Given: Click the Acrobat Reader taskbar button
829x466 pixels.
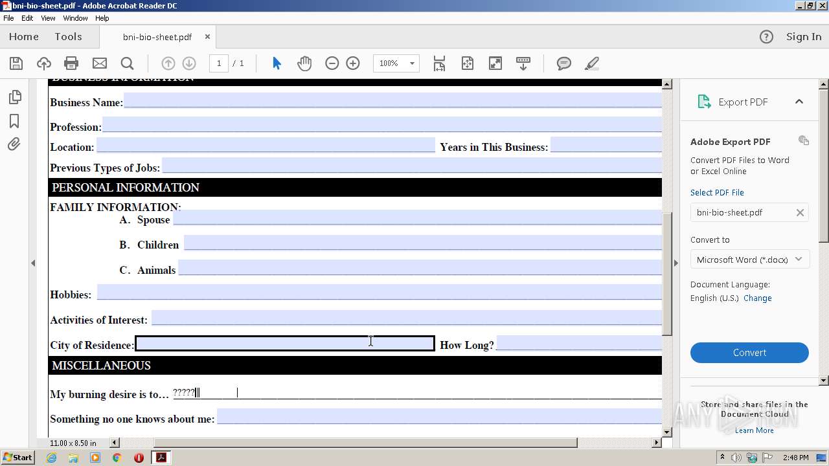Looking at the screenshot, I should pos(161,458).
